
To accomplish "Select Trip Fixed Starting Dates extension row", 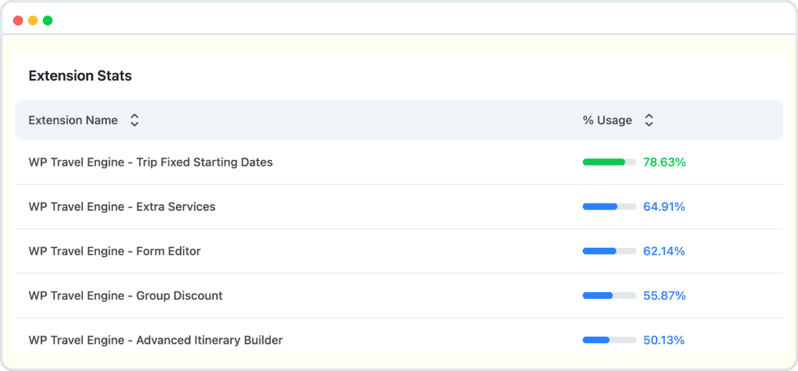I will pyautogui.click(x=150, y=163).
